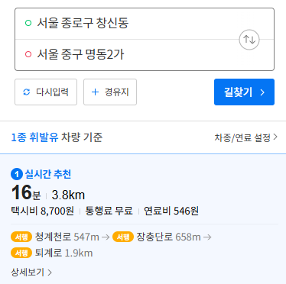Click the plus icon for 경유지
Viewport: 286px width, 284px height.
click(x=95, y=92)
